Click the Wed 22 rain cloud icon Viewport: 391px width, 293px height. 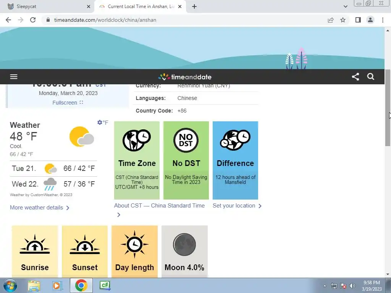tap(50, 184)
